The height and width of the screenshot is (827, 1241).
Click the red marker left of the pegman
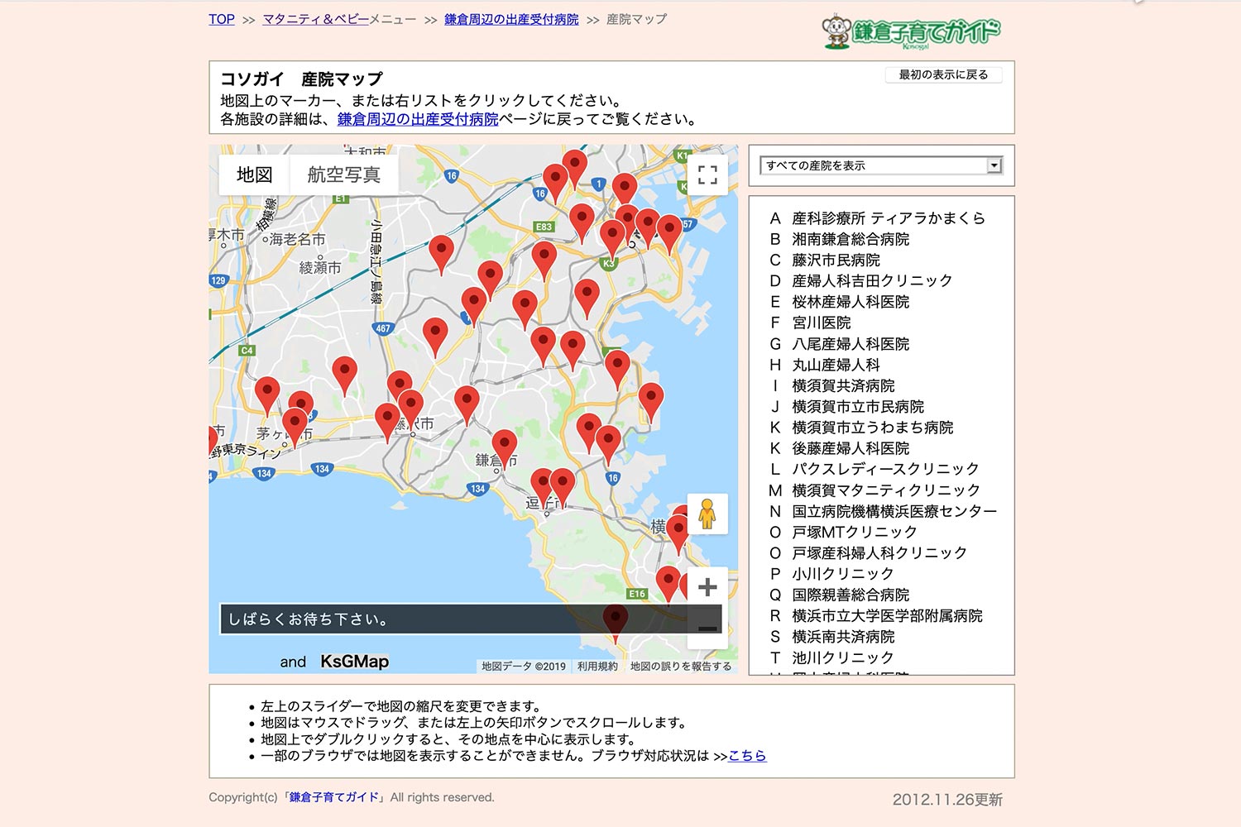click(x=678, y=529)
